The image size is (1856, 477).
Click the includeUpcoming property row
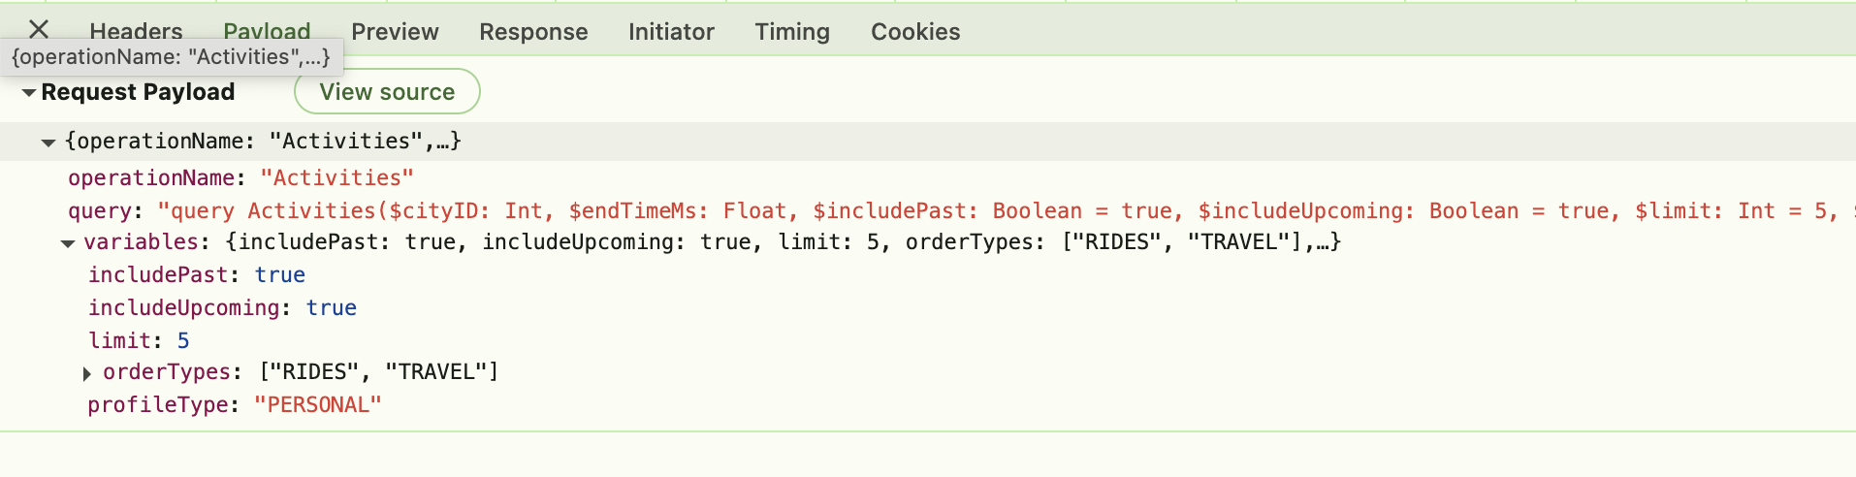(x=184, y=308)
